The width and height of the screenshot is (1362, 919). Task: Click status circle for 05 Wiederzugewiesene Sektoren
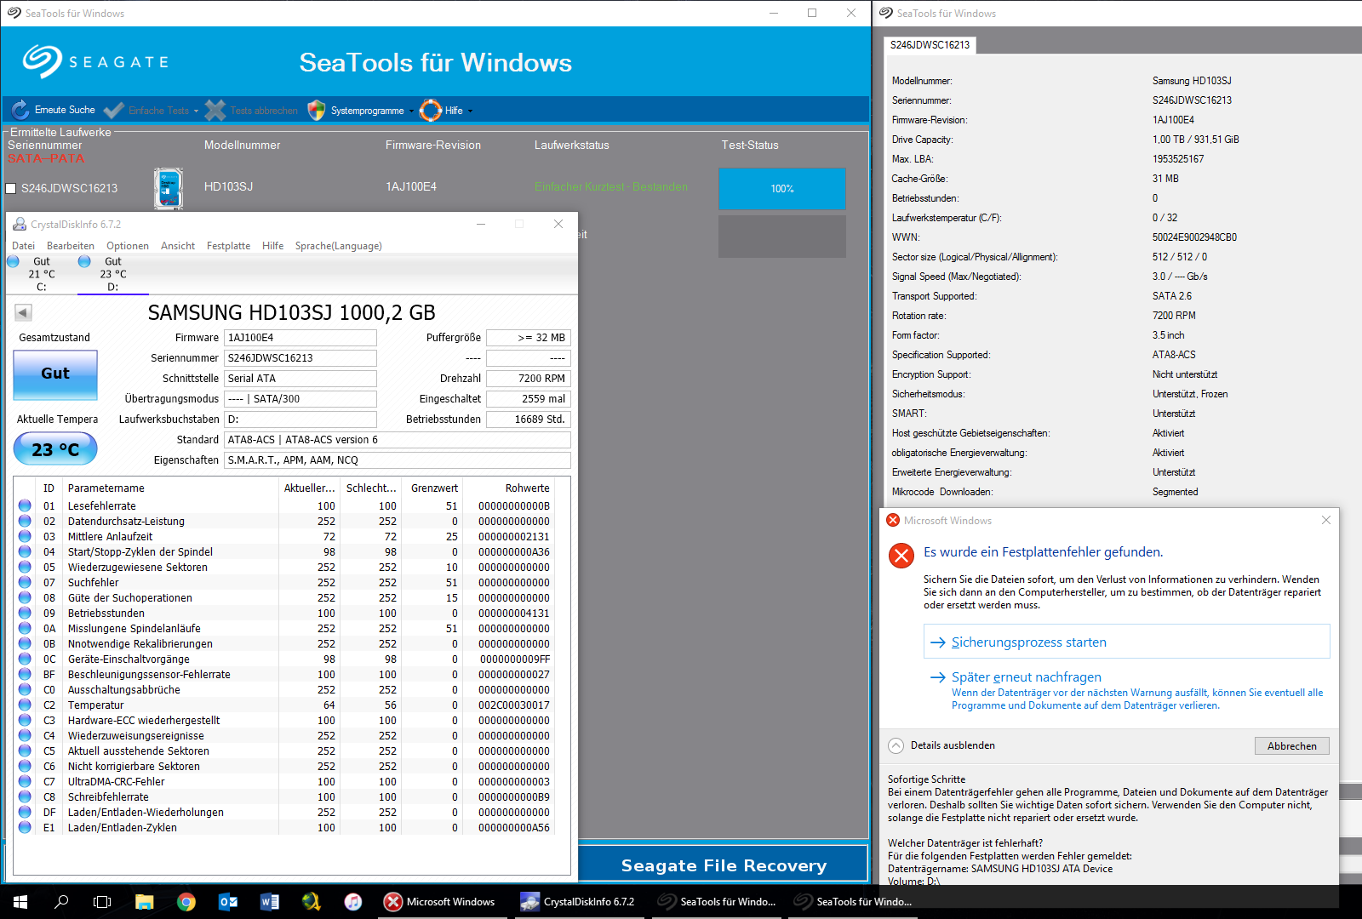(25, 567)
